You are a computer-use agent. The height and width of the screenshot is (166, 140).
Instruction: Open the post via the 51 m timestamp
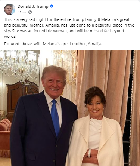click(22, 12)
